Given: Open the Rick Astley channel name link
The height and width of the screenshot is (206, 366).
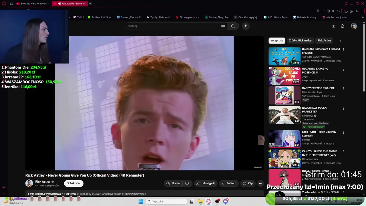Looking at the screenshot, I should [x=43, y=182].
